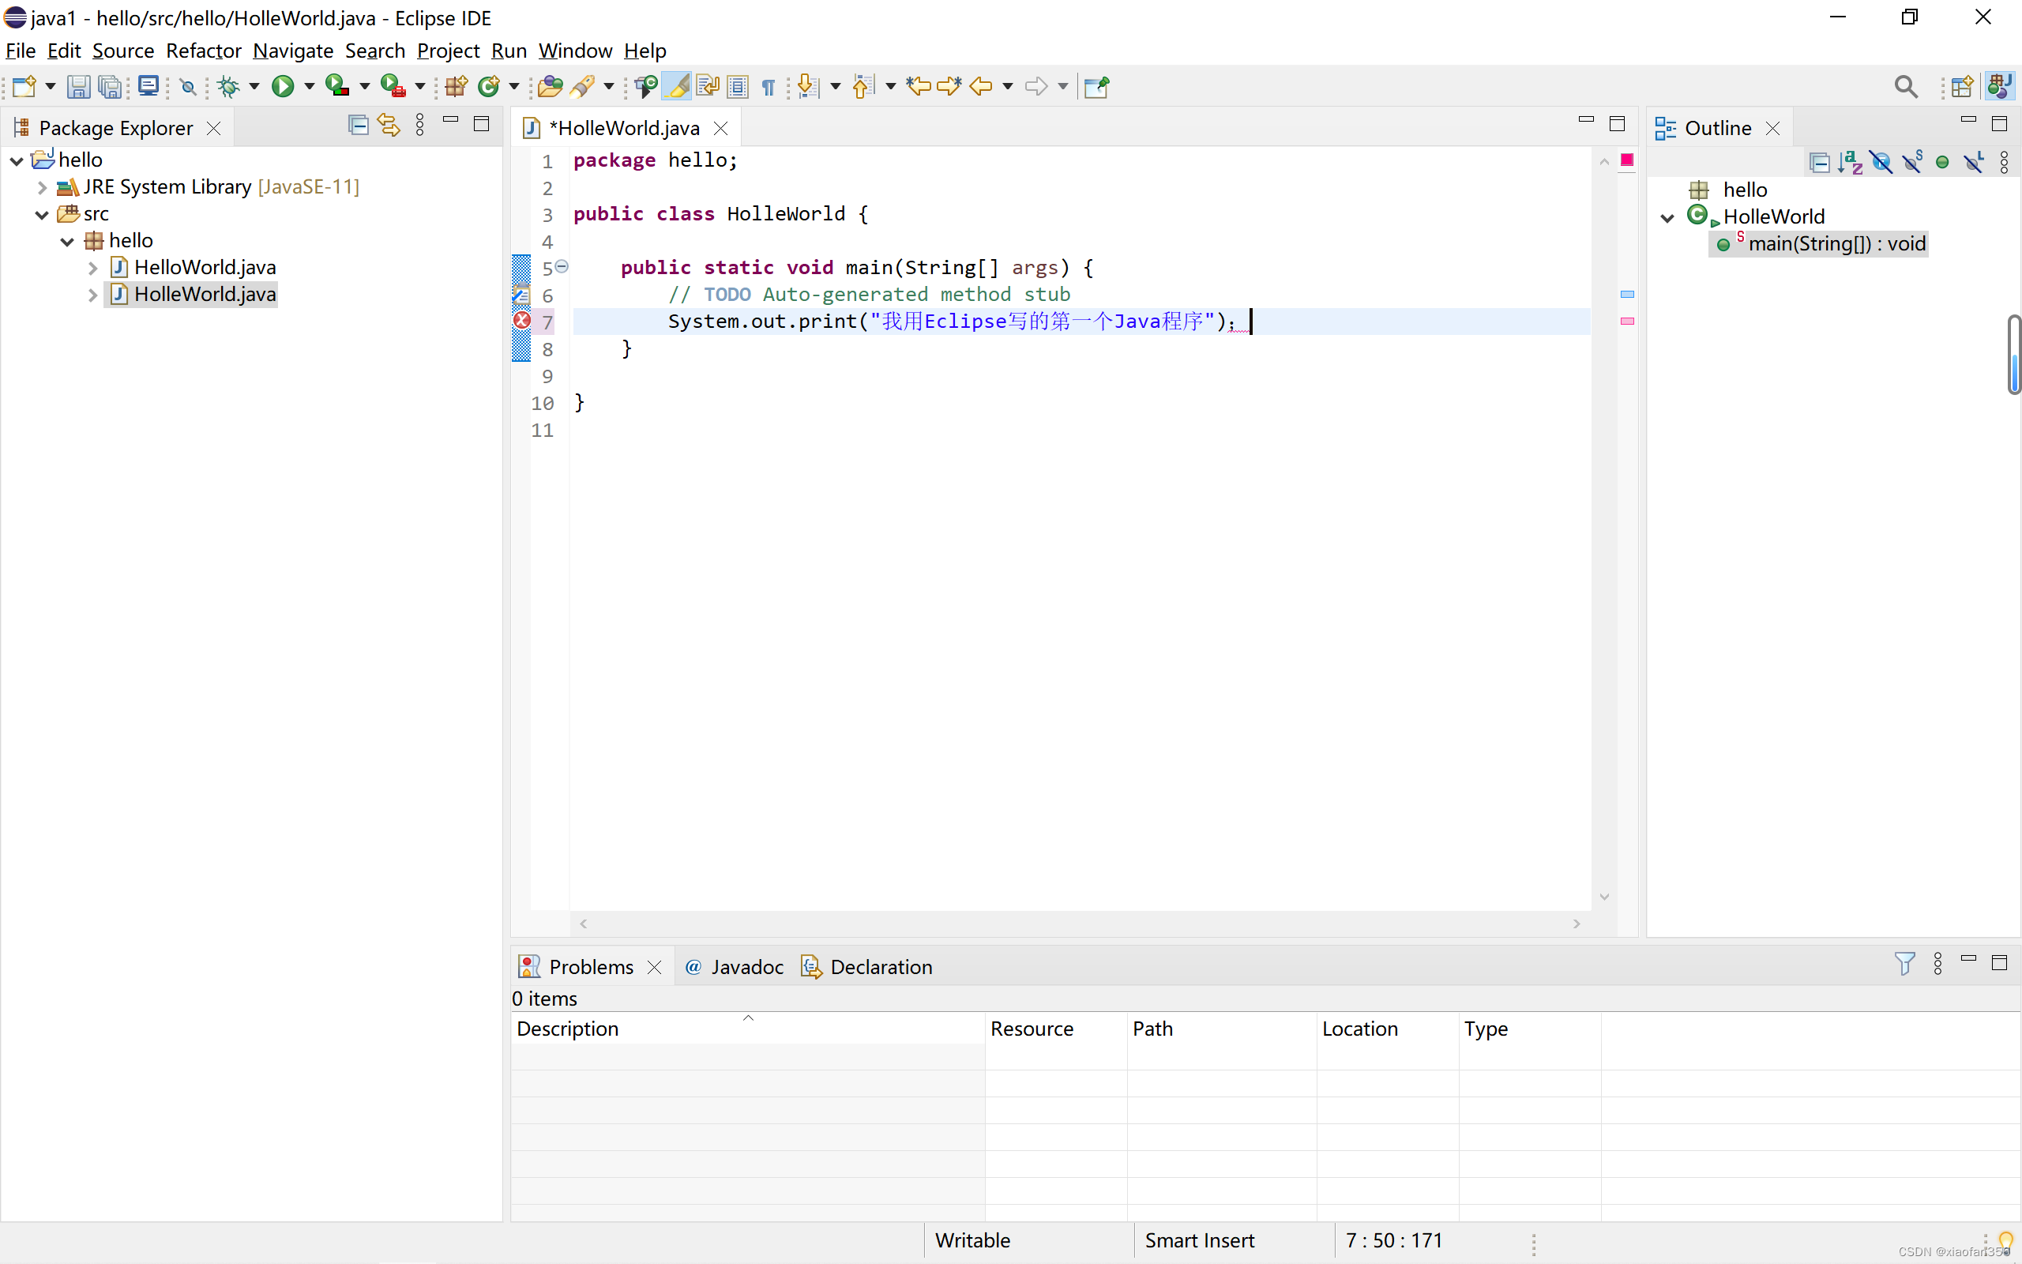
Task: Open HelloWorld.java in Package Explorer
Action: point(205,268)
